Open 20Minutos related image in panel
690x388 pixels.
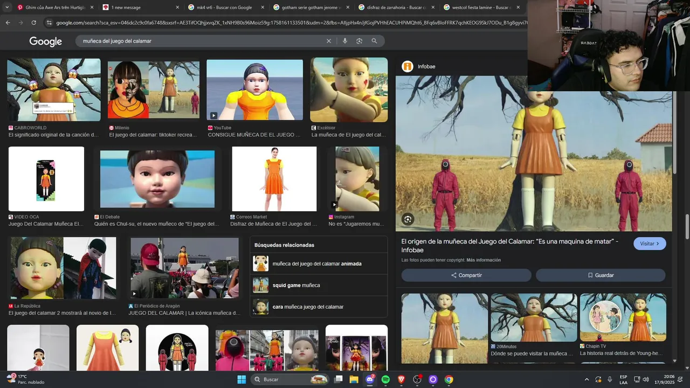pos(534,318)
